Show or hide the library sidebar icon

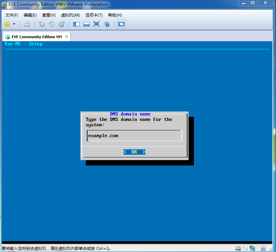pyautogui.click(x=76, y=24)
